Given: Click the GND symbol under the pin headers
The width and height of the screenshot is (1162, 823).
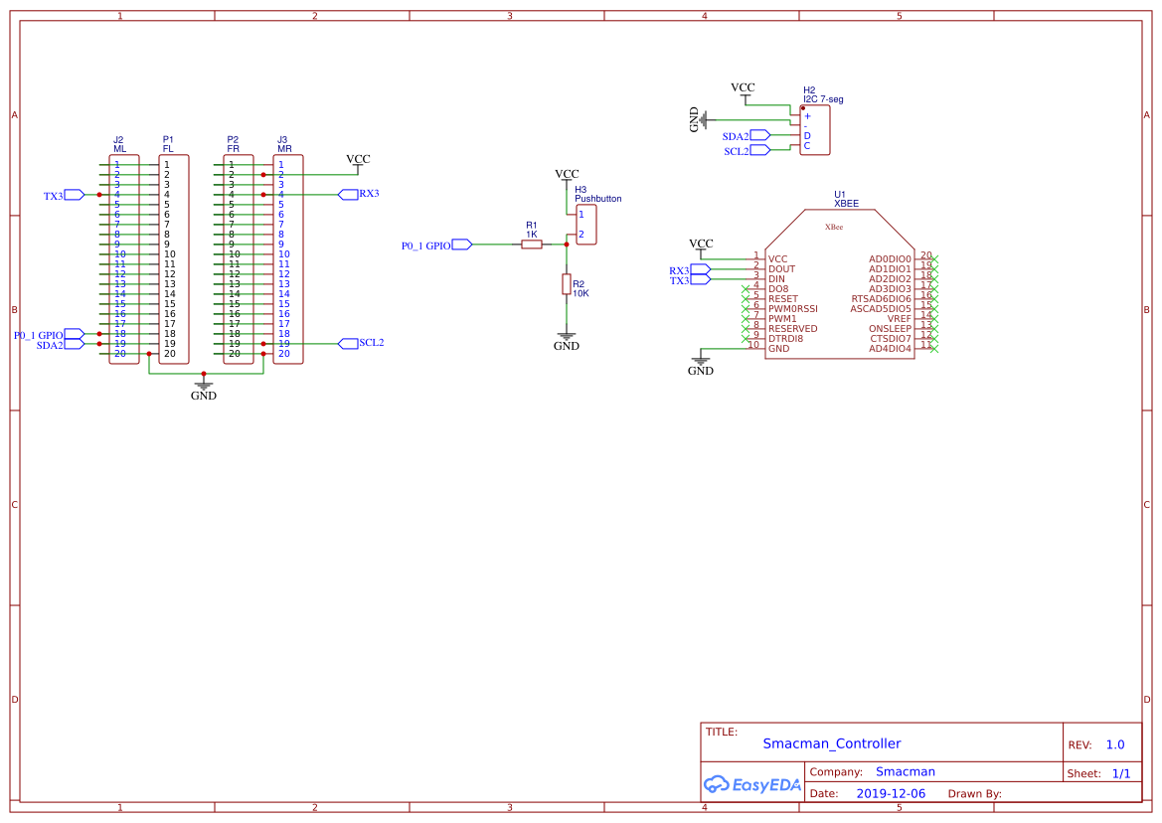Looking at the screenshot, I should 204,391.
